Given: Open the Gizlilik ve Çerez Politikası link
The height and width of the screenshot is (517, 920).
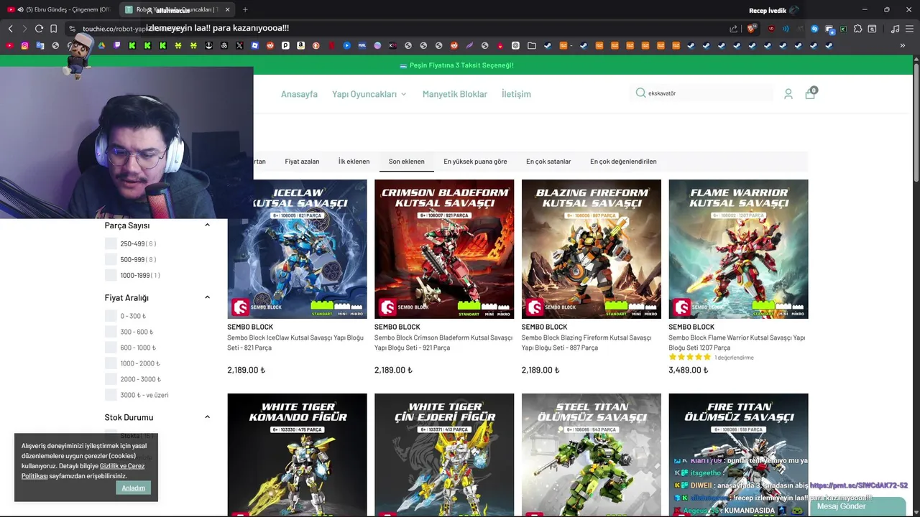Looking at the screenshot, I should point(83,471).
